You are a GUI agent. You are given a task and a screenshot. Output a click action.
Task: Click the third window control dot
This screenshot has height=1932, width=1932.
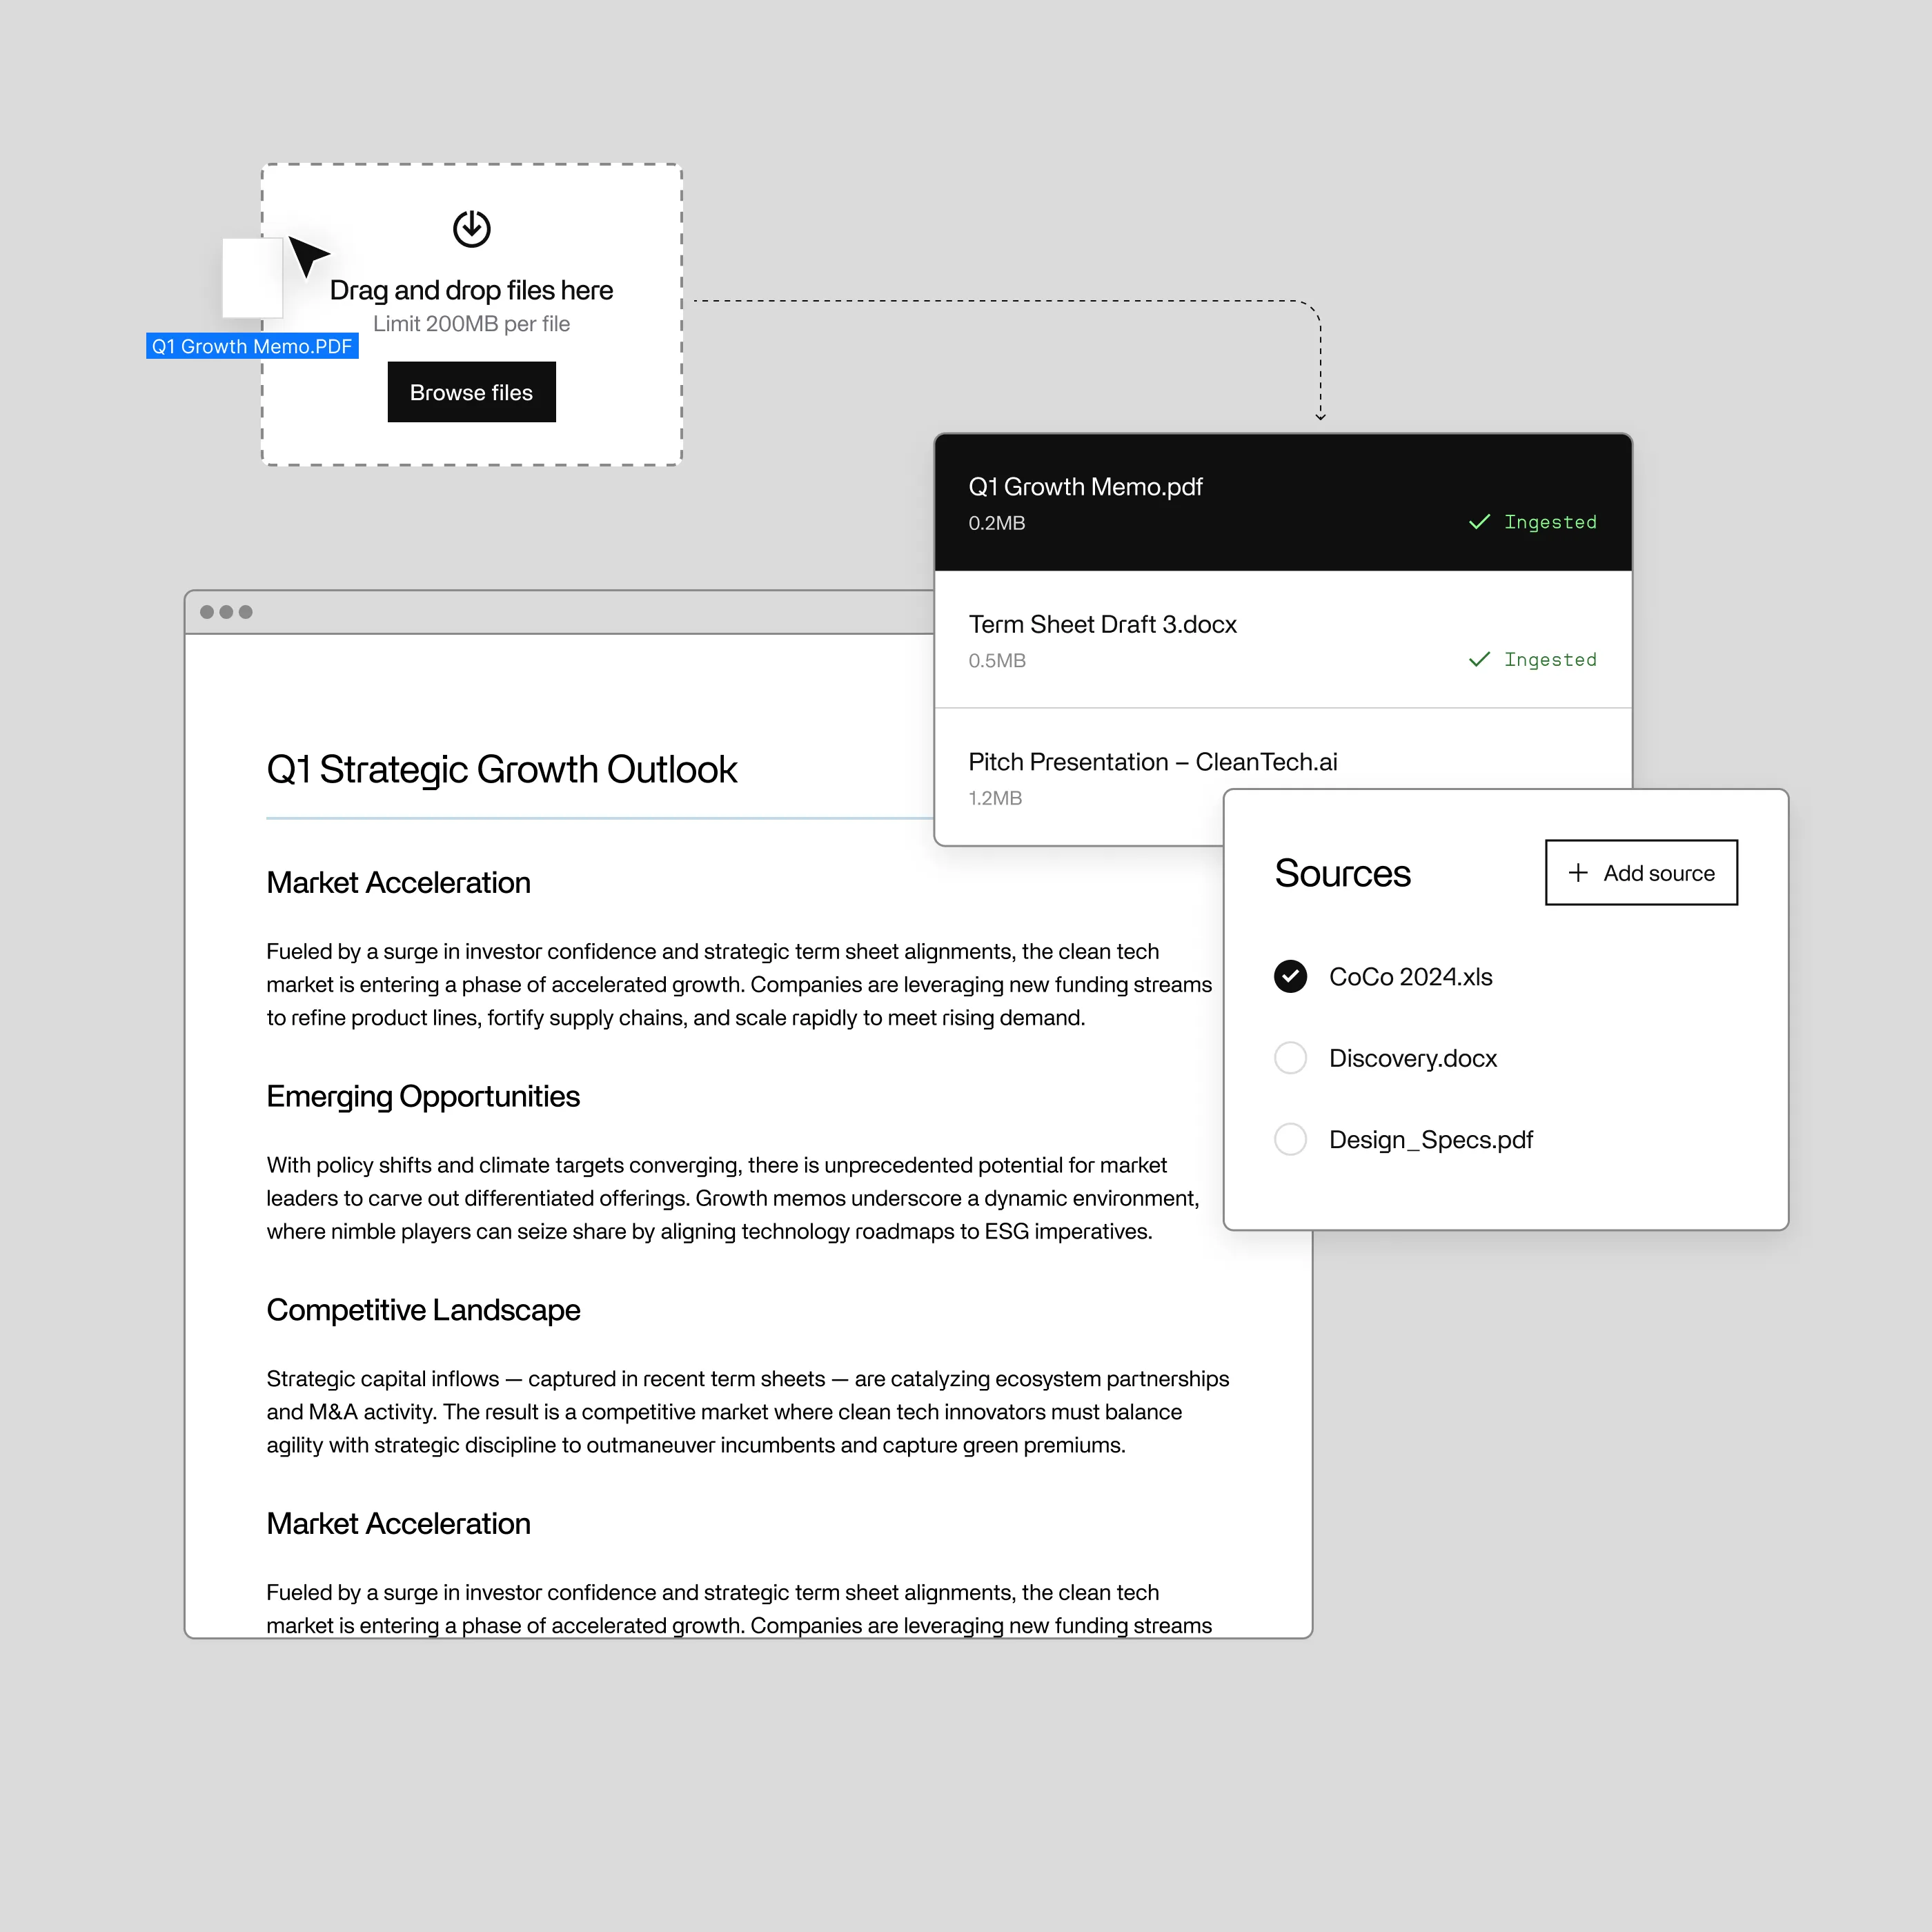coord(245,612)
